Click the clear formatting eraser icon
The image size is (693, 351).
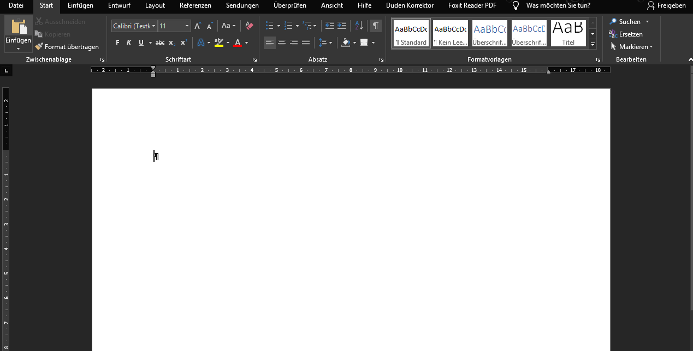(250, 26)
